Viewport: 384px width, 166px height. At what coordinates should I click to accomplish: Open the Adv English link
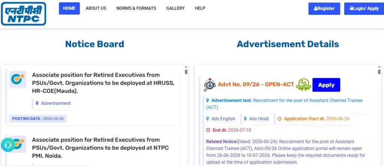point(223,119)
